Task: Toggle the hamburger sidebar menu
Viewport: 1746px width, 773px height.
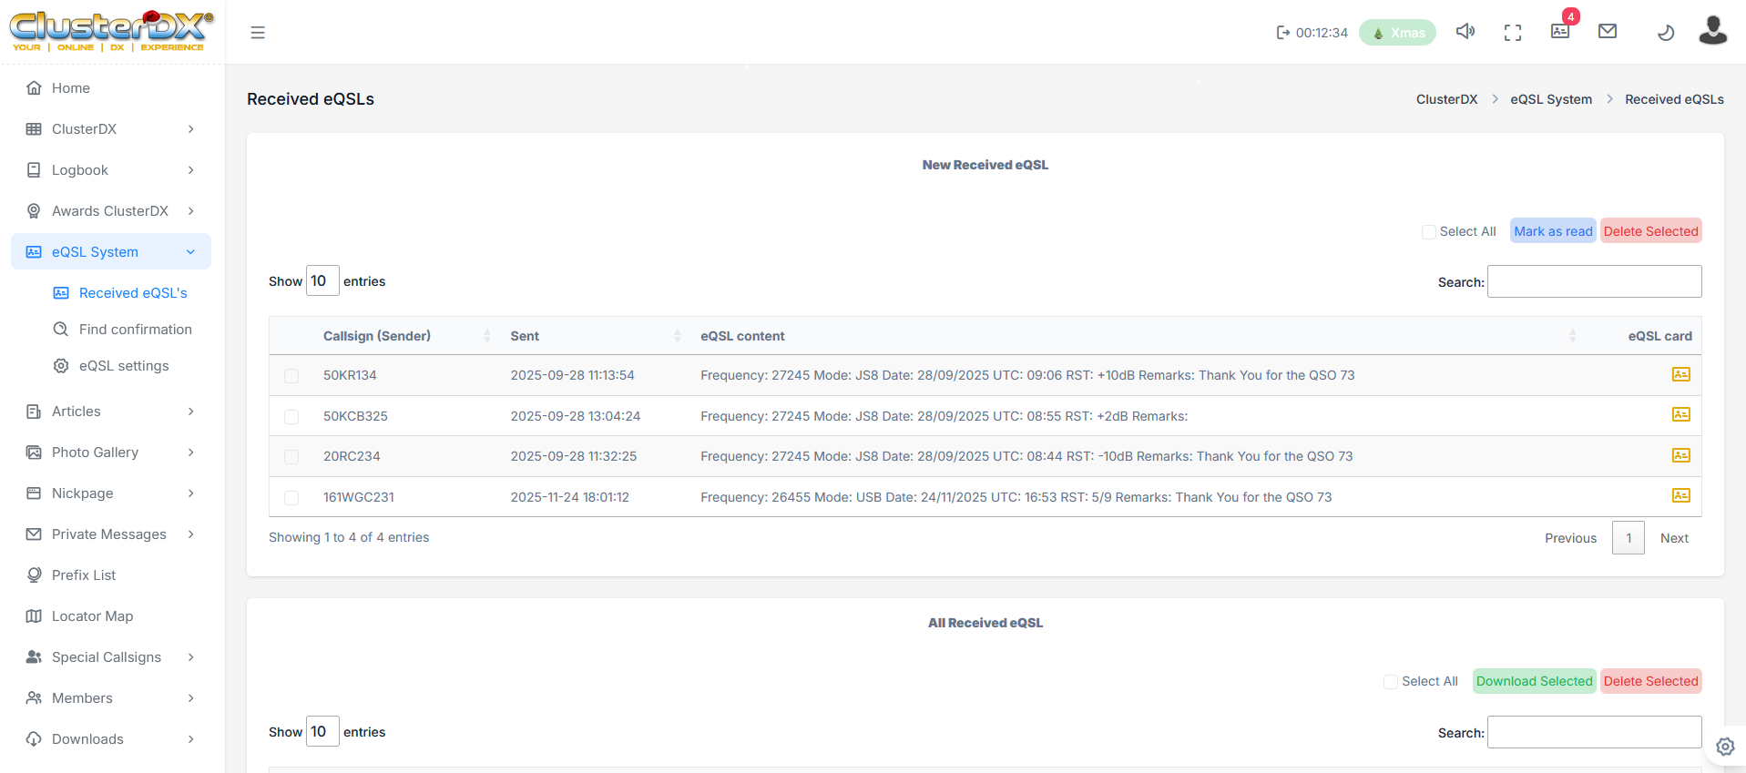Action: point(258,33)
